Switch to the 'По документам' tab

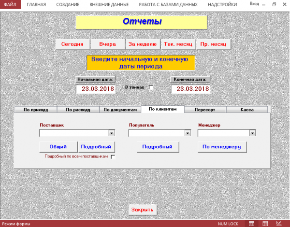tap(120, 110)
